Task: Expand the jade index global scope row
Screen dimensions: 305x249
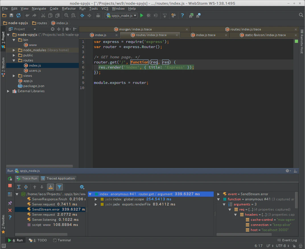Action: tap(96, 199)
